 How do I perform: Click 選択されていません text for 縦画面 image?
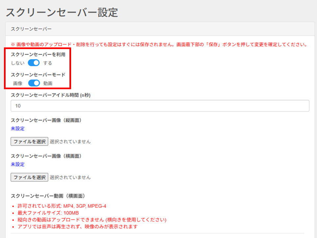[70, 142]
